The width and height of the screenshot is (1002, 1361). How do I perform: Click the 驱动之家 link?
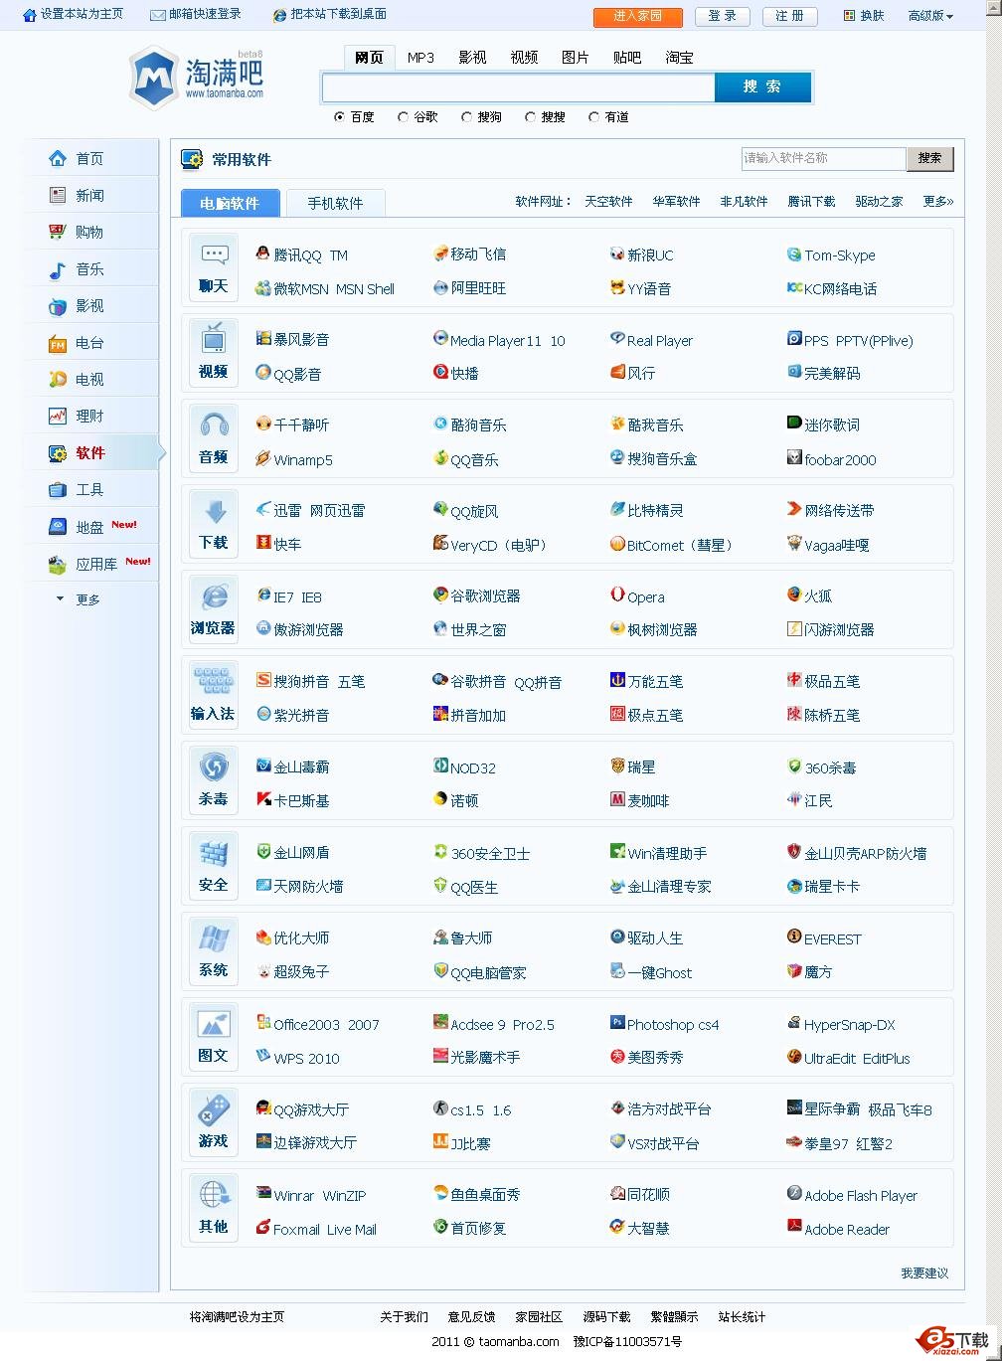tap(879, 201)
